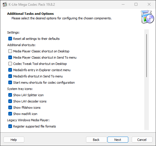
Task: Click the installer box and disc icon
Action: (147, 17)
